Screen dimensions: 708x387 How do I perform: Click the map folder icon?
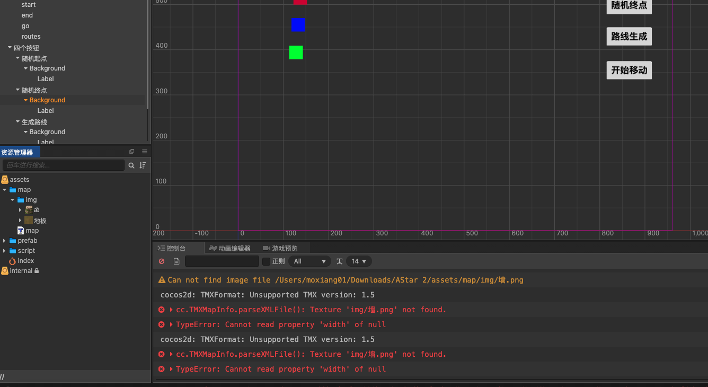pos(13,190)
